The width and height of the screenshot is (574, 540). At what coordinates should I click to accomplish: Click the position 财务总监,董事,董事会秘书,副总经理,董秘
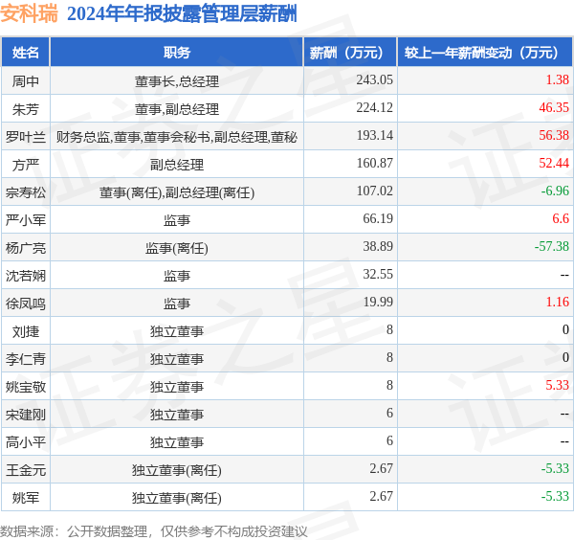[176, 137]
